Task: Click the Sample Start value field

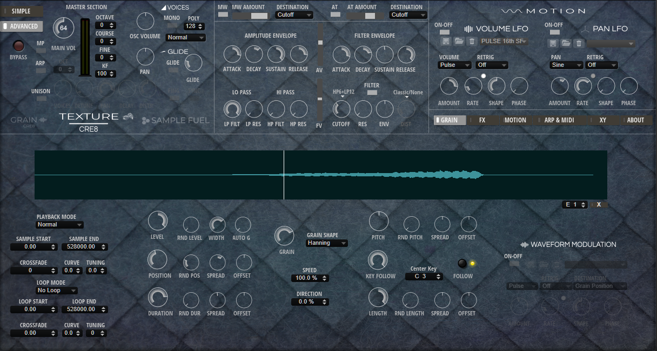Action: (33, 247)
